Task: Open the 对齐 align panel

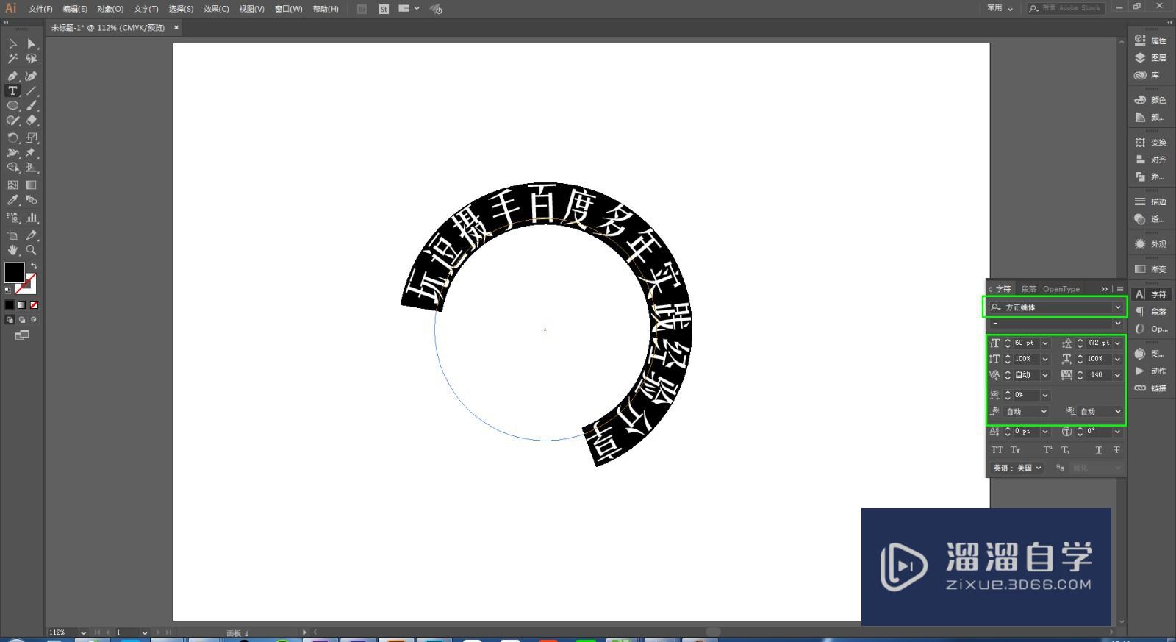Action: (x=1150, y=160)
